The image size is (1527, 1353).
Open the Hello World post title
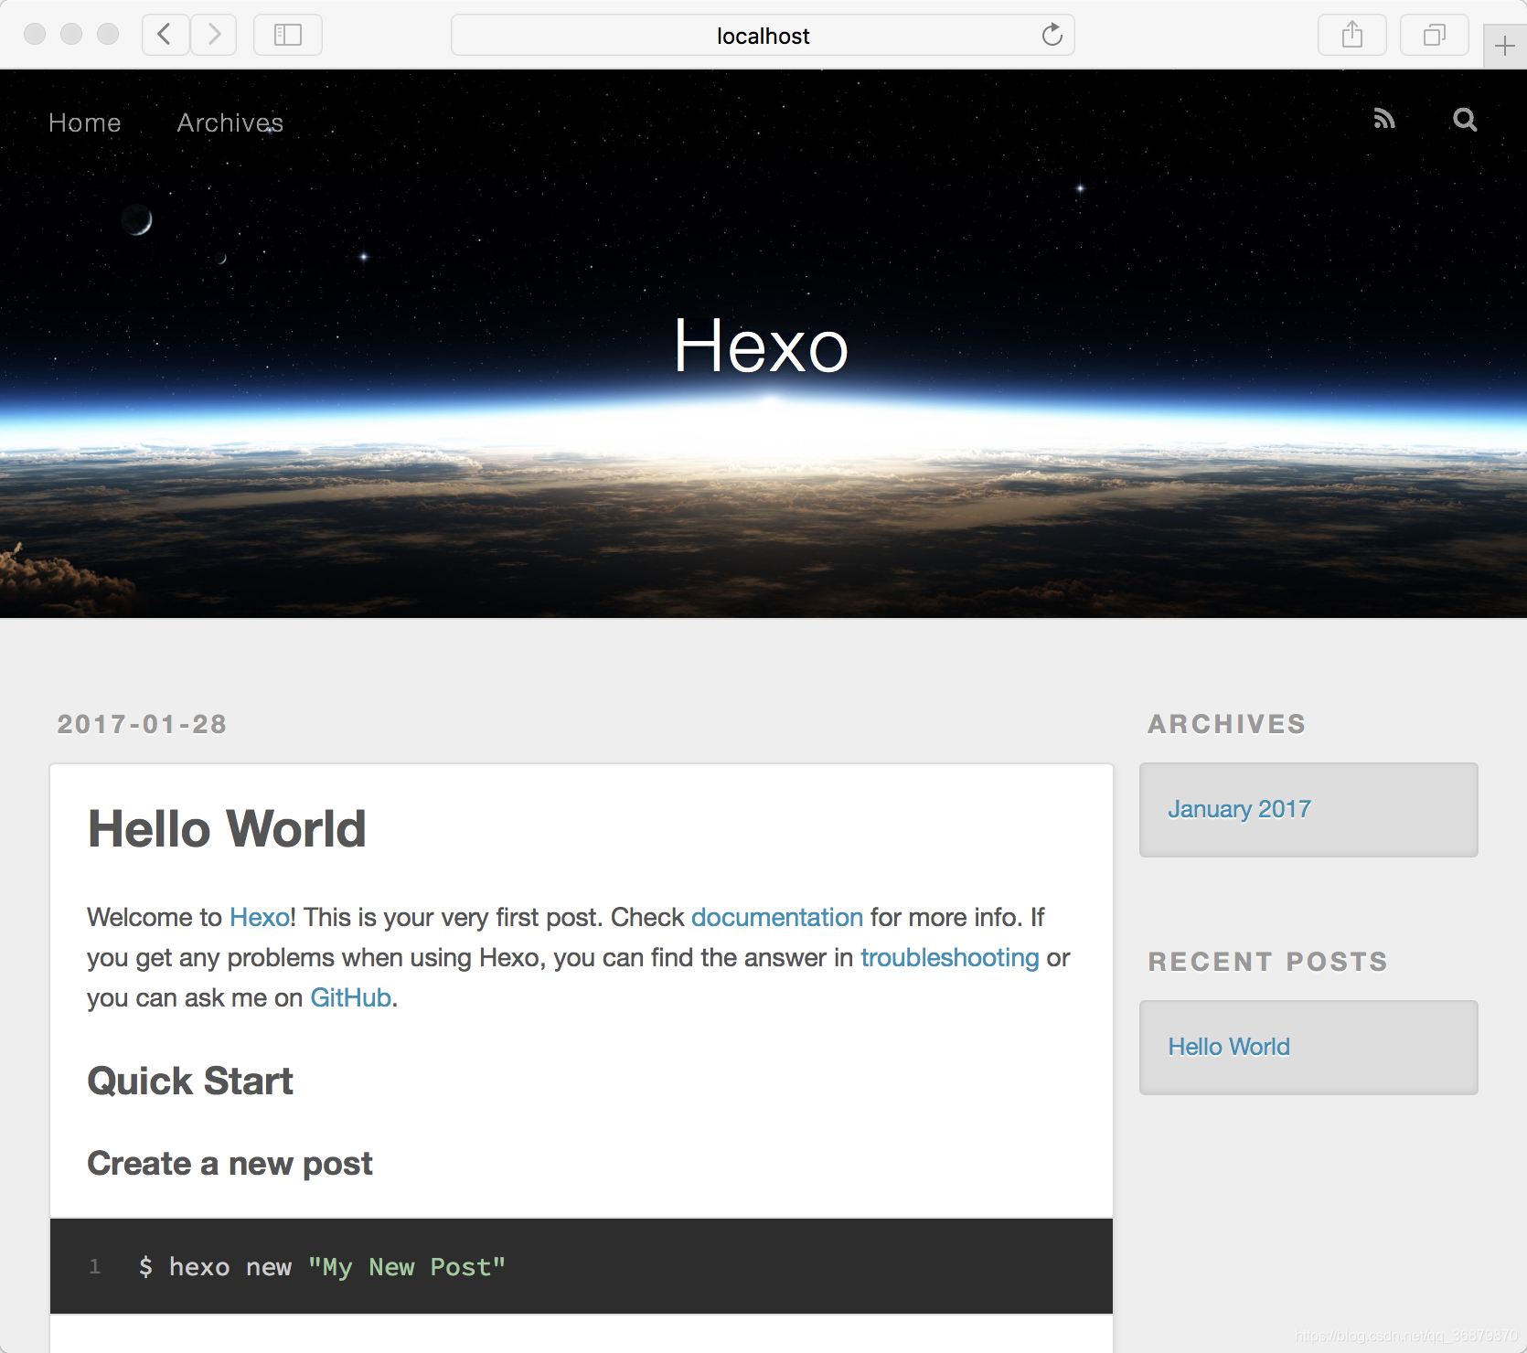227,829
